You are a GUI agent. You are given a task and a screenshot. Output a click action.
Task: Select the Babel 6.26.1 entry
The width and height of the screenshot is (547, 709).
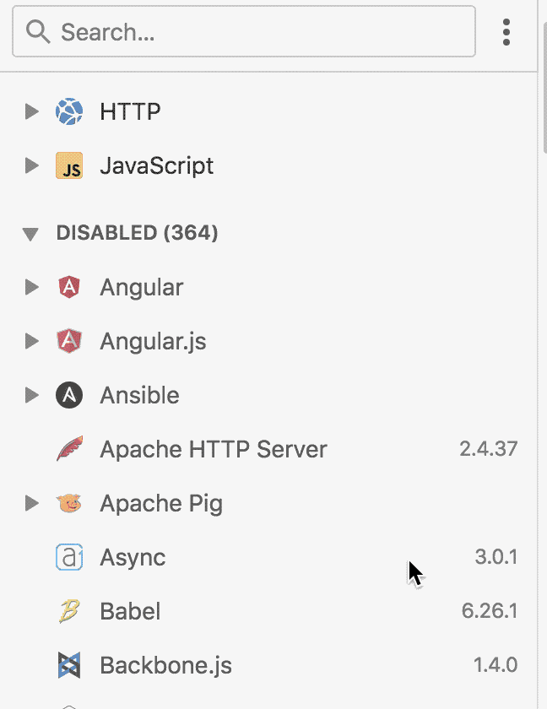(x=268, y=611)
